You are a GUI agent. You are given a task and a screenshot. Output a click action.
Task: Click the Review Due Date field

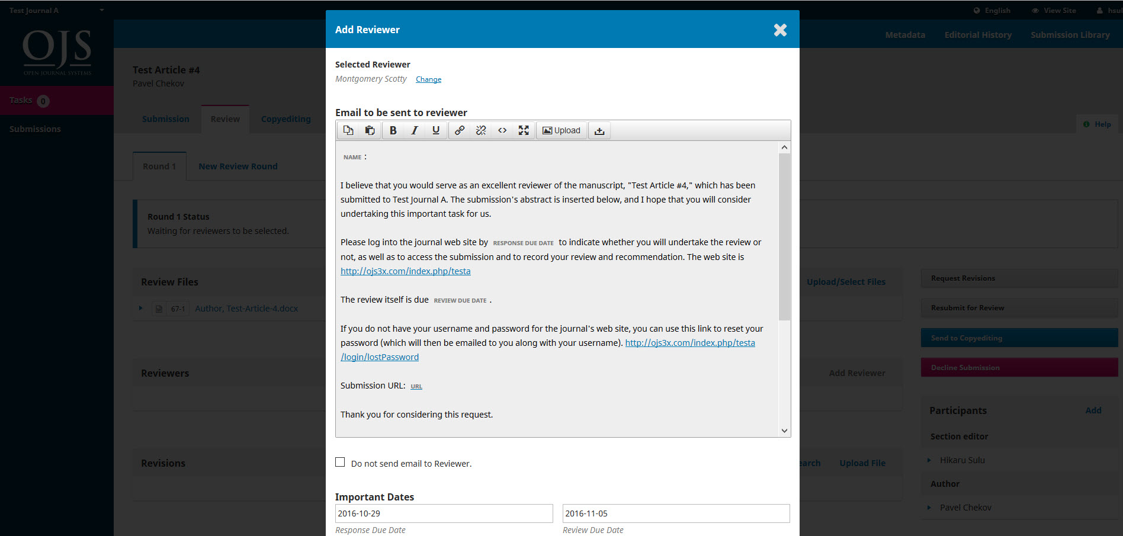coord(676,513)
